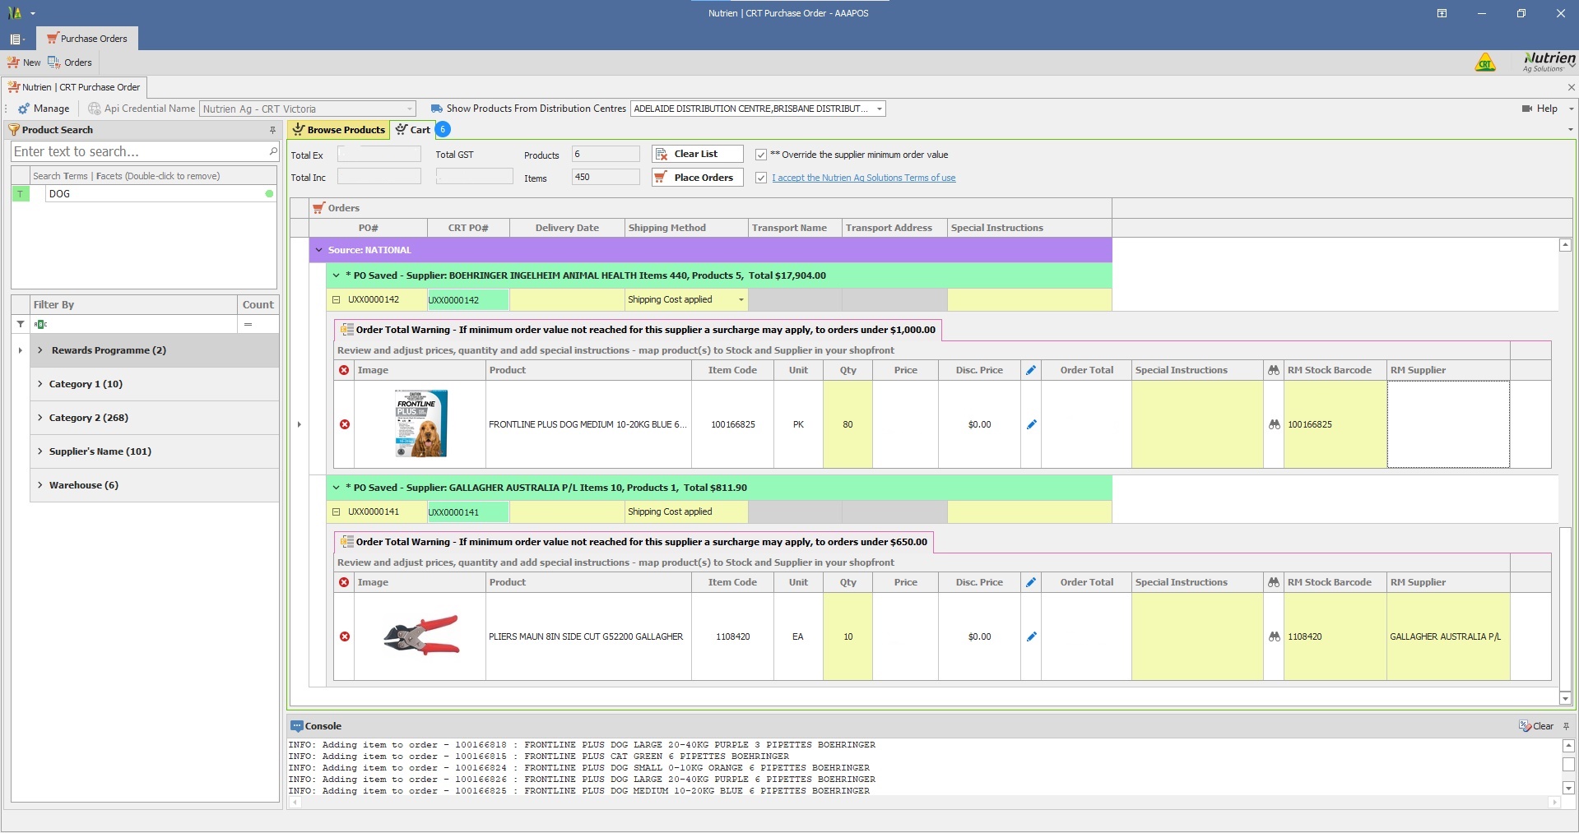Click the red remove-all header icon in GALLAGHER table
This screenshot has height=833, width=1579.
click(344, 582)
